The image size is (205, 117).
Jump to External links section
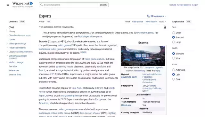click(x=15, y=74)
